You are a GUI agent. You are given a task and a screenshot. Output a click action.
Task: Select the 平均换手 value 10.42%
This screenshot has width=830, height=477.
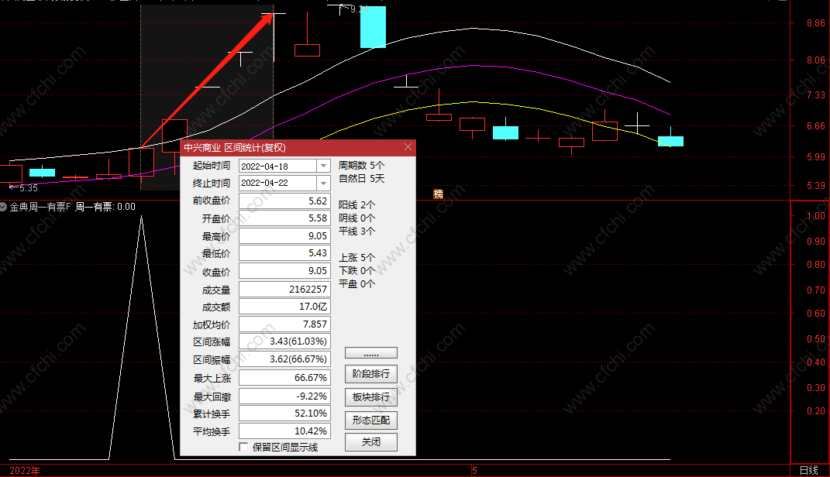(284, 431)
